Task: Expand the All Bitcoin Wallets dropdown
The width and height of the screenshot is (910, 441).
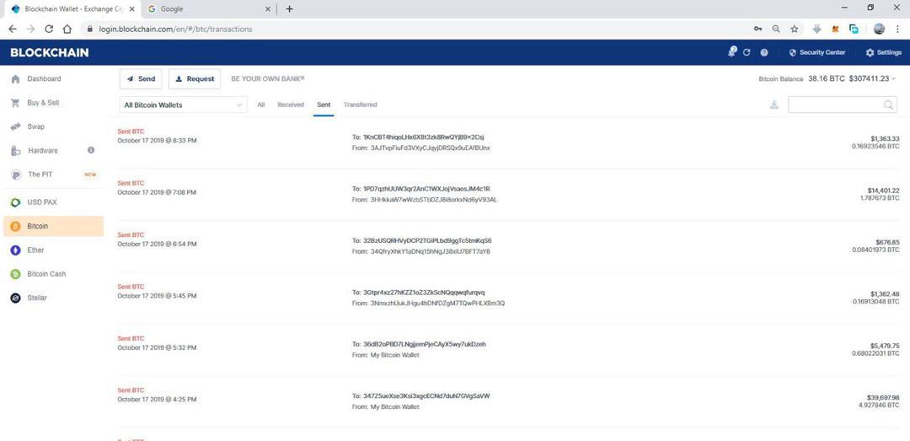Action: [184, 105]
